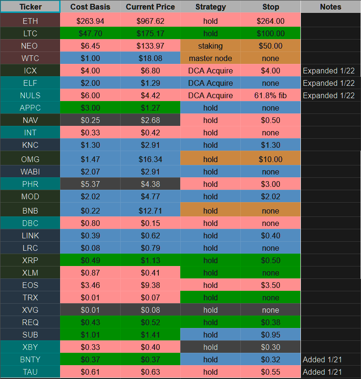Select TAU current price $0.63

(150, 372)
